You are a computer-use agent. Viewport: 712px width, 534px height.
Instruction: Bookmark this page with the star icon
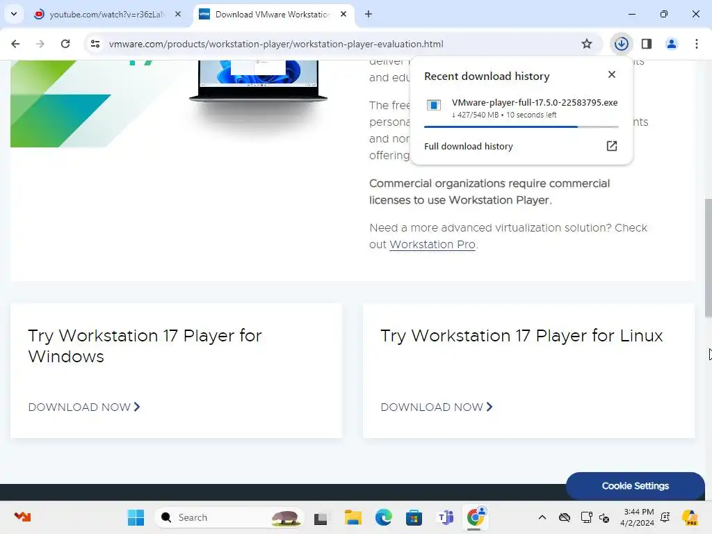587,44
